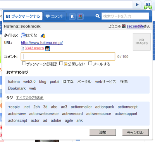Add the ahk tag
The height and width of the screenshot is (142, 155).
pyautogui.click(x=79, y=120)
